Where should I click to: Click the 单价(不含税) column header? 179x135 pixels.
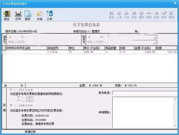[x=94, y=48]
